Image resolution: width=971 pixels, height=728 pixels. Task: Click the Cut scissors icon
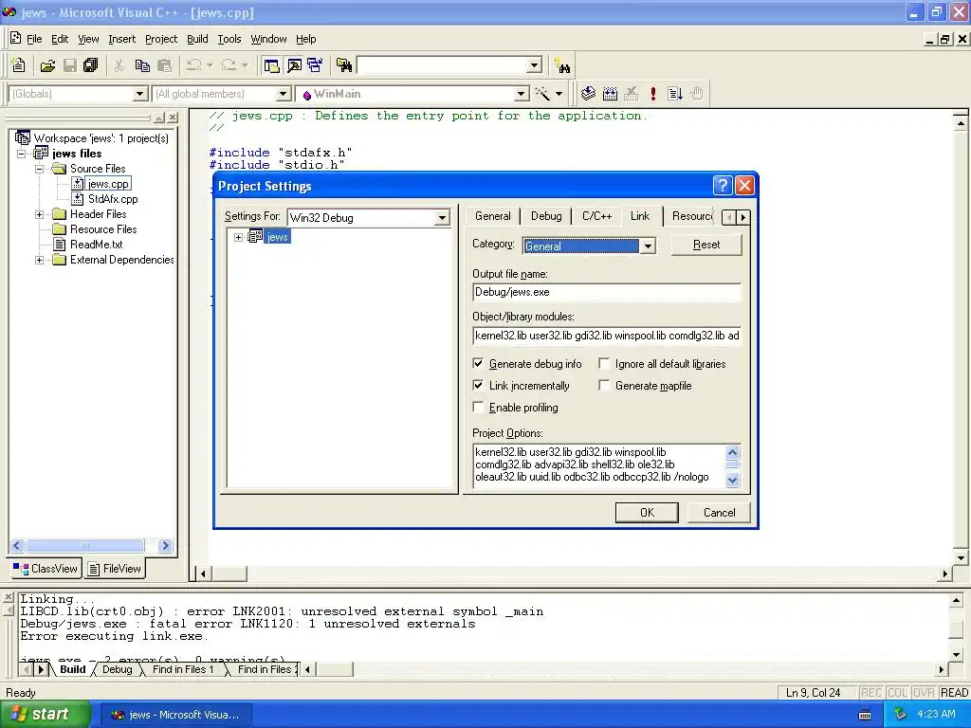click(119, 65)
